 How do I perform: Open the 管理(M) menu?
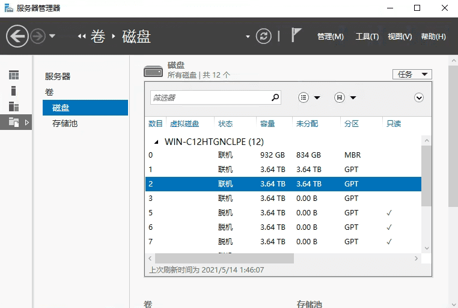tap(330, 37)
